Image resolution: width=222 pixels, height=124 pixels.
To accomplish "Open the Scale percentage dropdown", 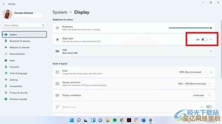I will pos(193,72).
